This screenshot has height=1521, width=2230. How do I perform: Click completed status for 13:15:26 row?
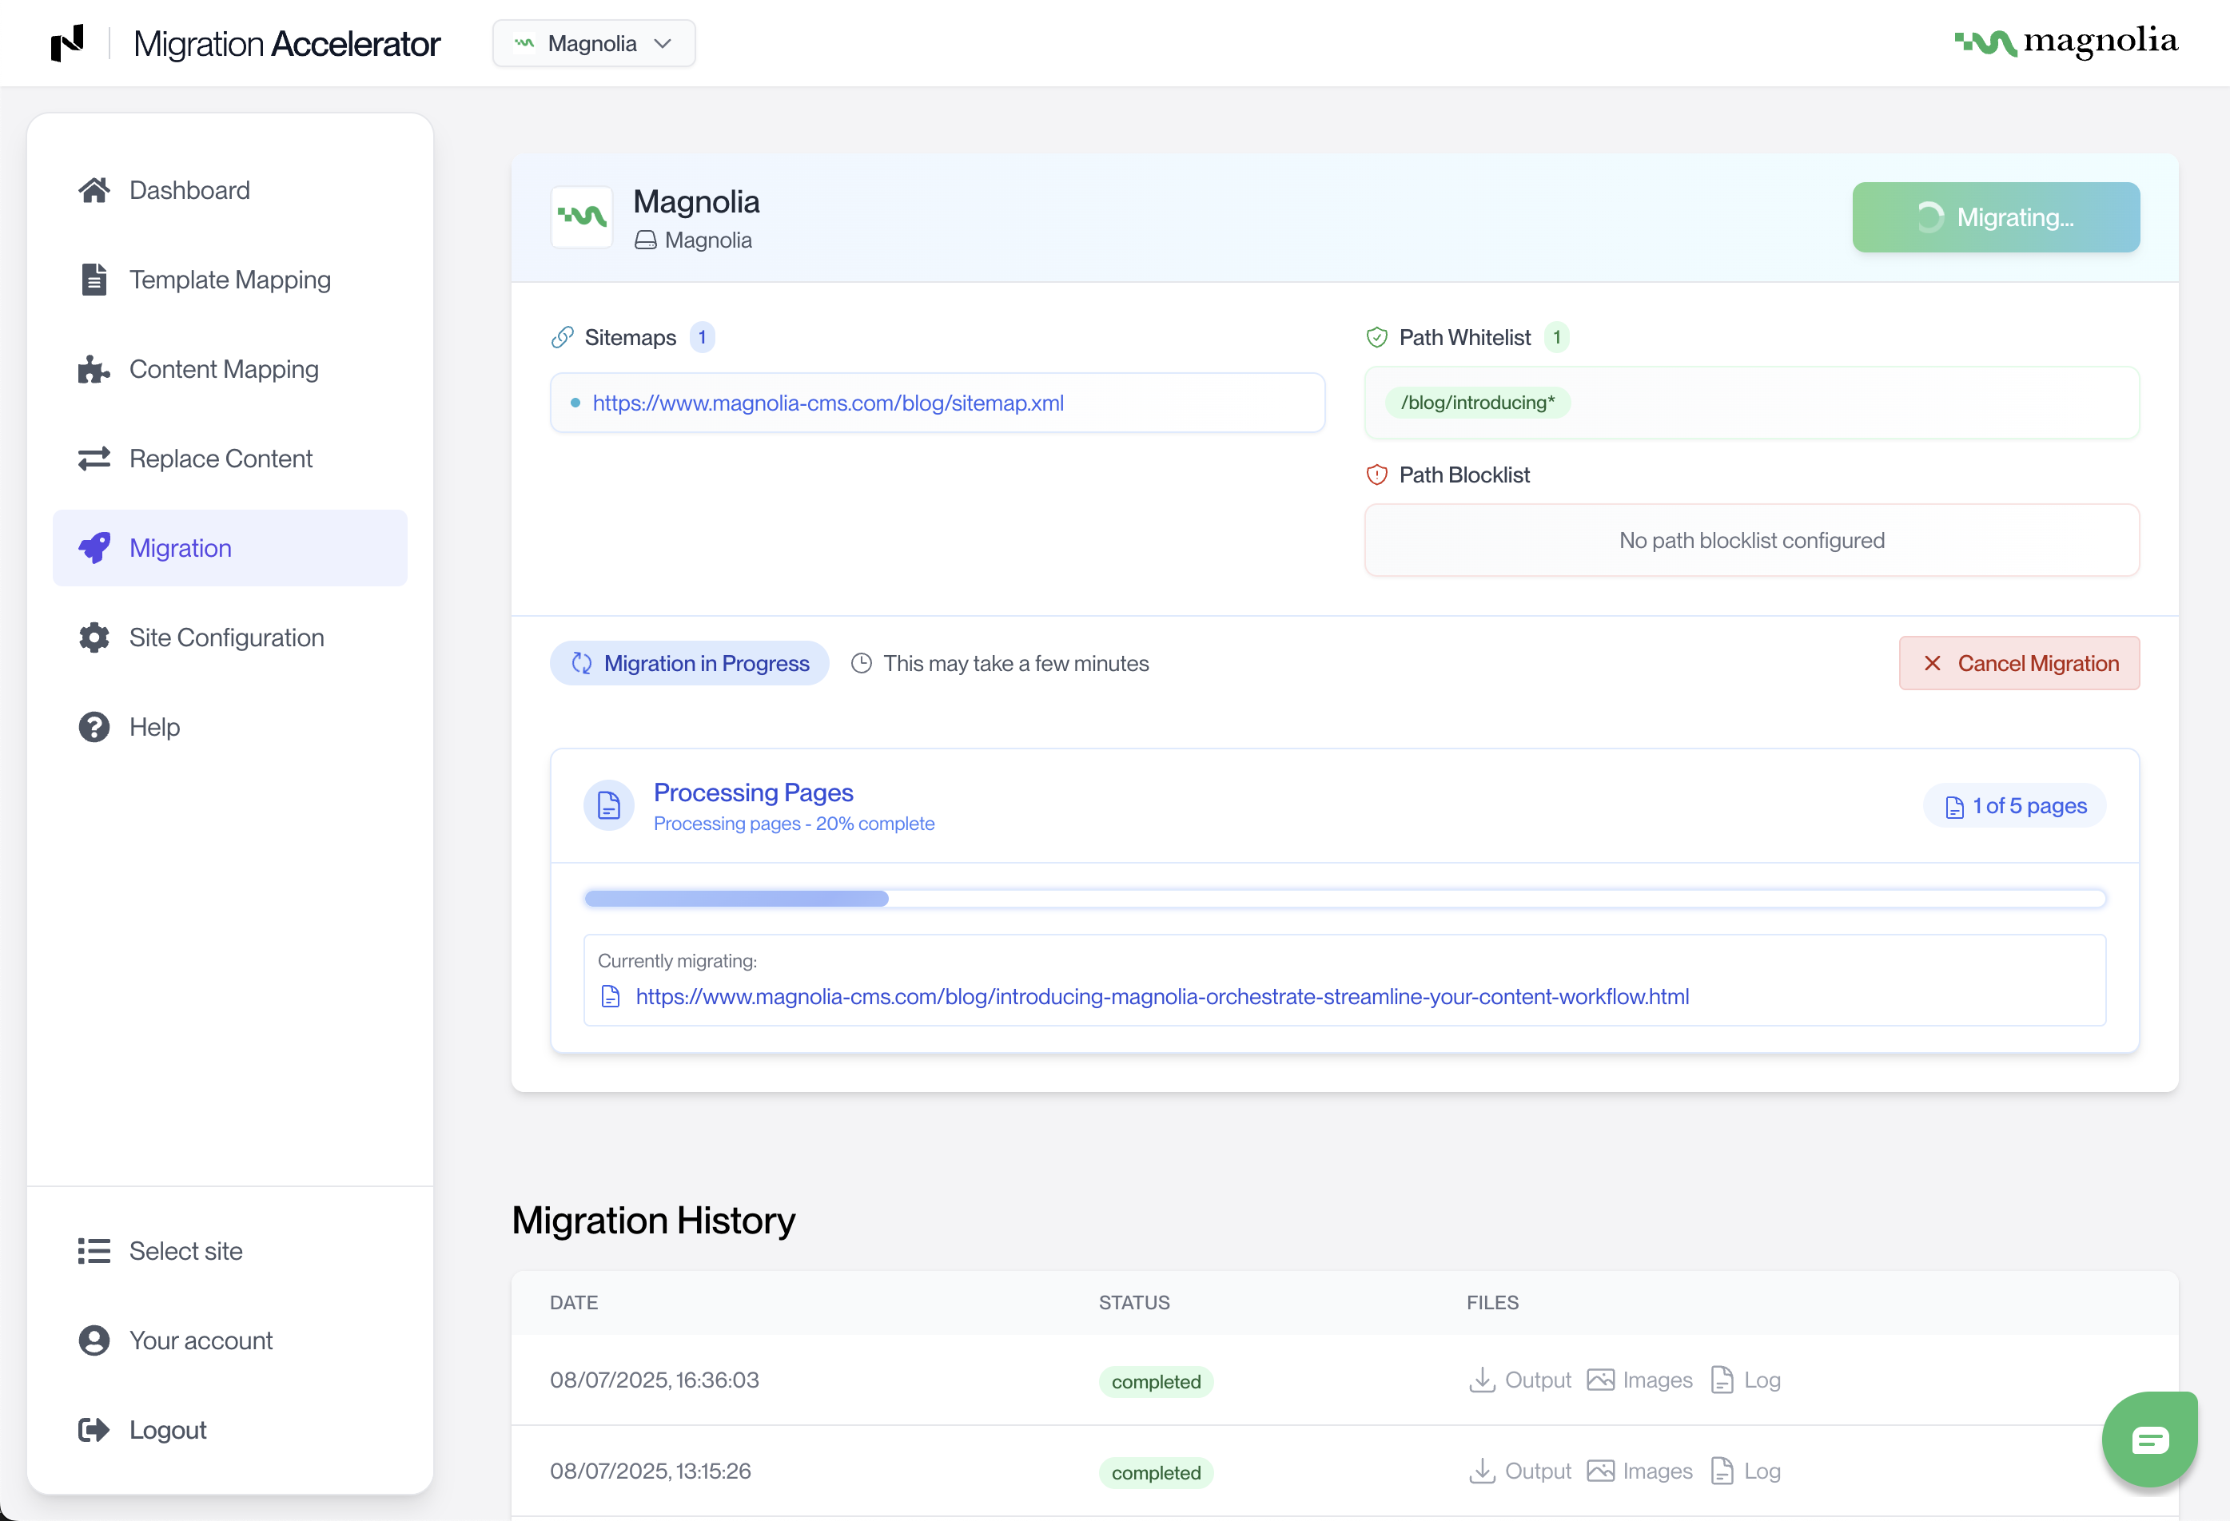(1157, 1473)
